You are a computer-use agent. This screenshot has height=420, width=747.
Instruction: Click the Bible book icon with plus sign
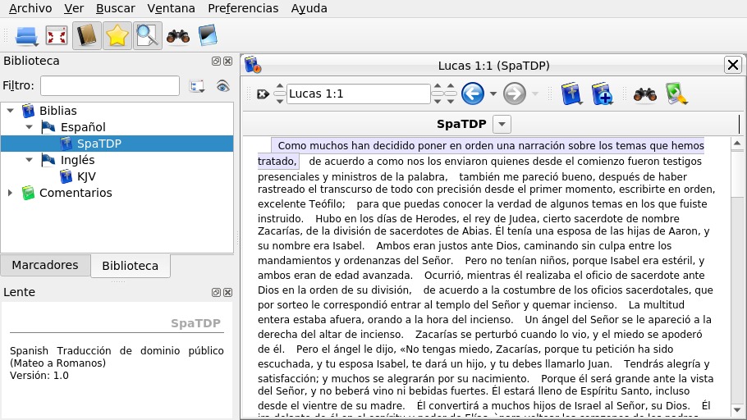click(602, 94)
